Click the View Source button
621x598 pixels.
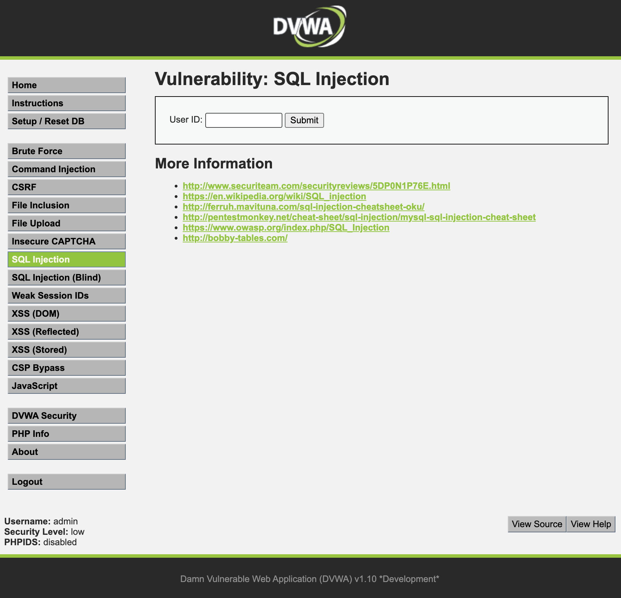(537, 524)
